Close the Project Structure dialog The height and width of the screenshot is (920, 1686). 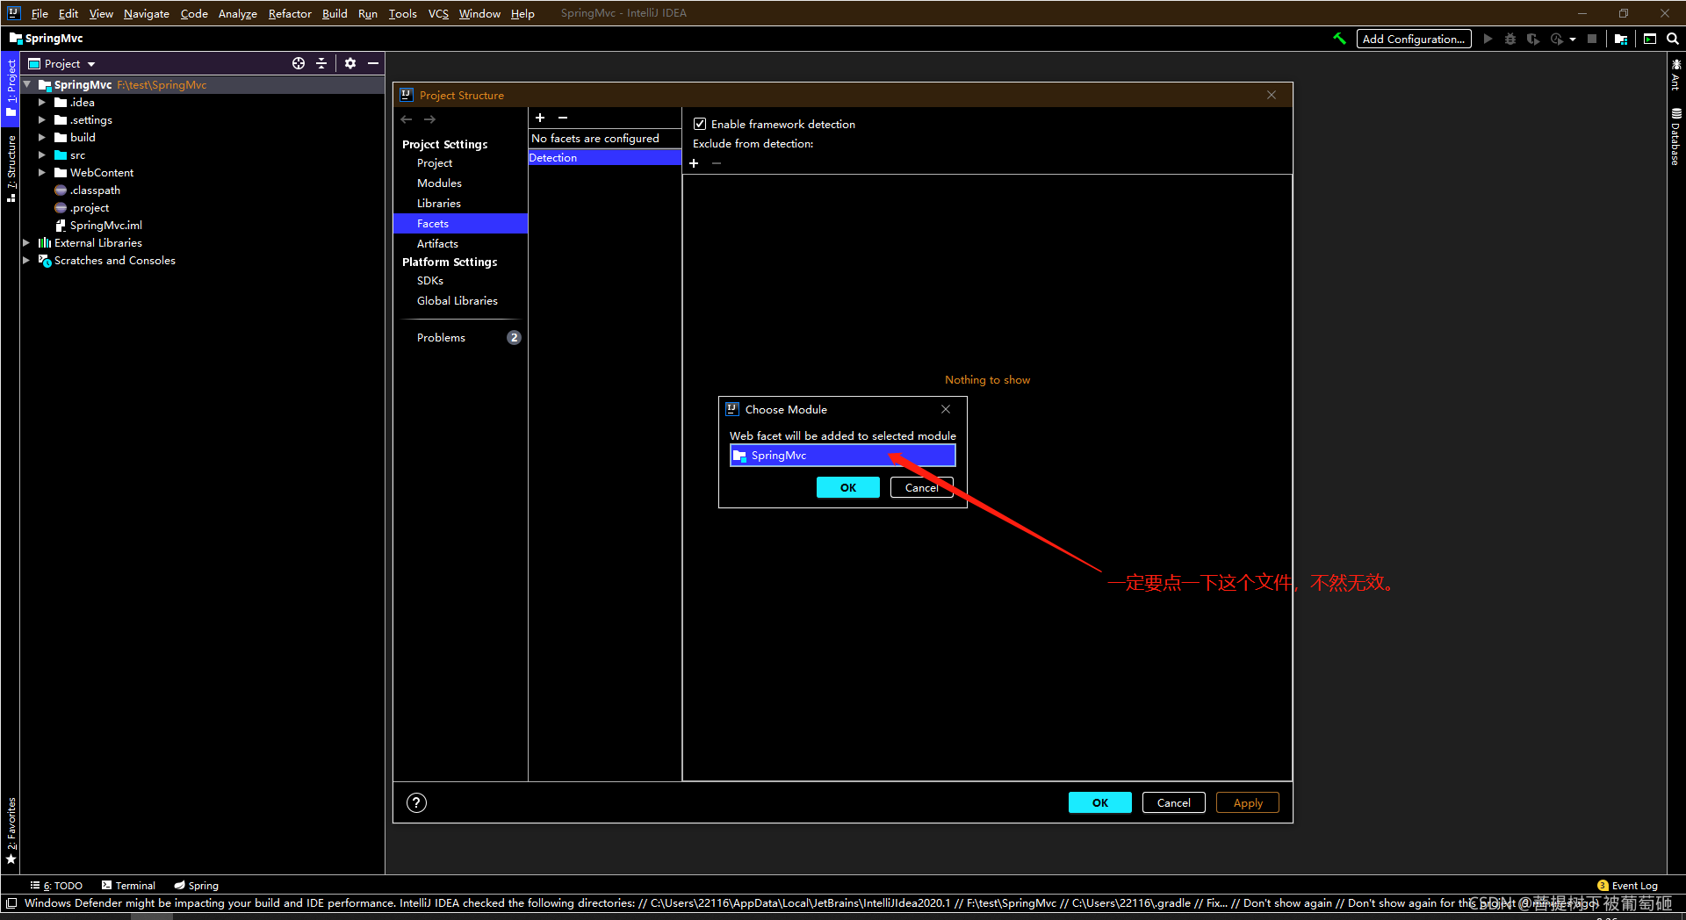tap(1272, 95)
